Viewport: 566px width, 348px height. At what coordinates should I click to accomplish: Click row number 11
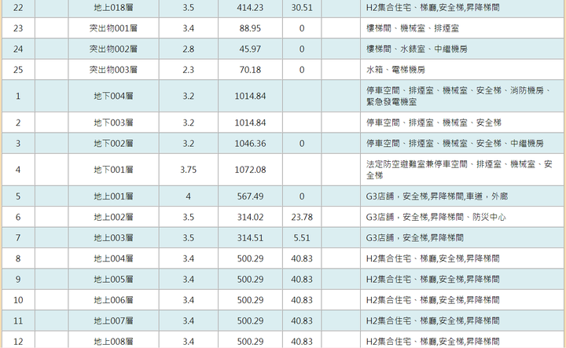18,321
